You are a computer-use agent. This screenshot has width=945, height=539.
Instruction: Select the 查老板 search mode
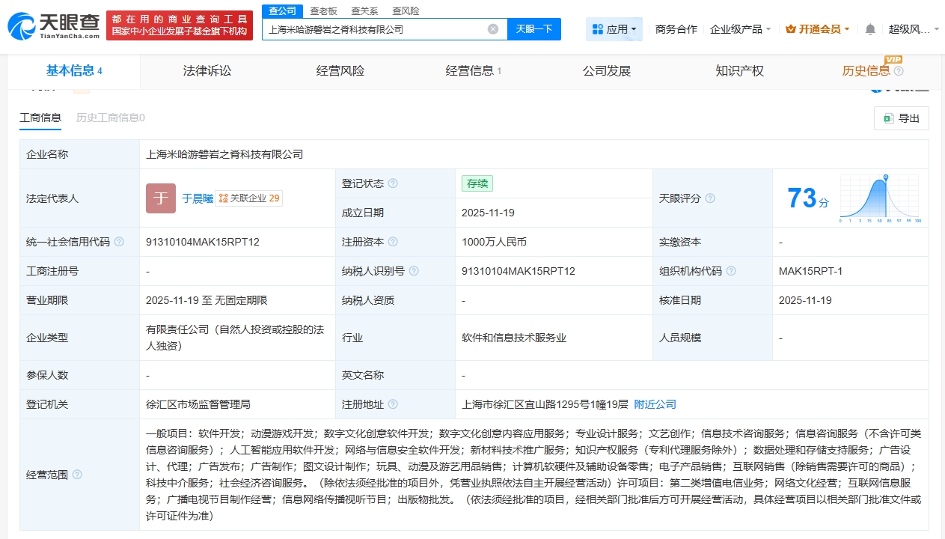point(323,10)
